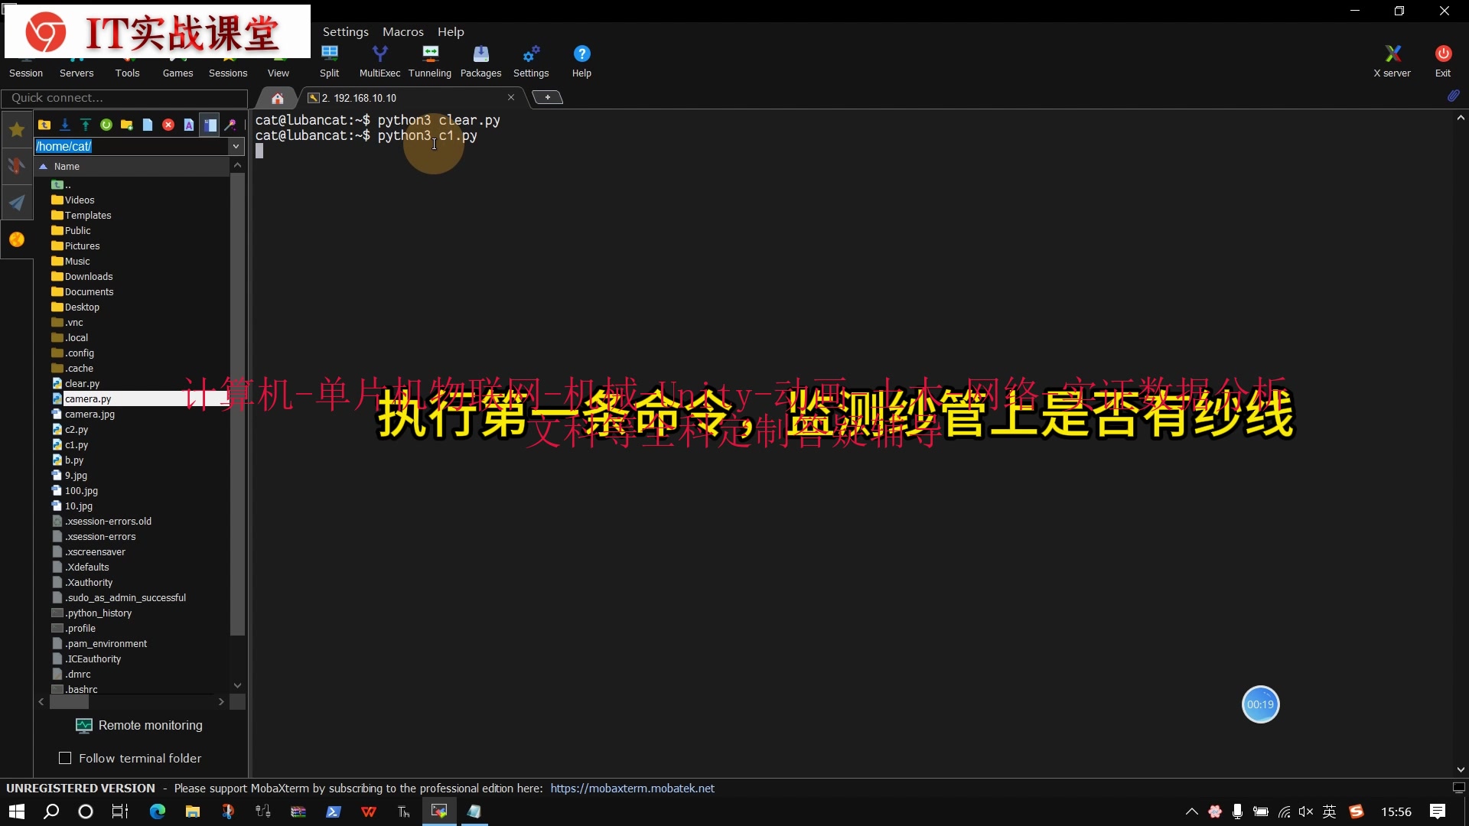
Task: Open the star favorites sidebar tab
Action: 17,130
